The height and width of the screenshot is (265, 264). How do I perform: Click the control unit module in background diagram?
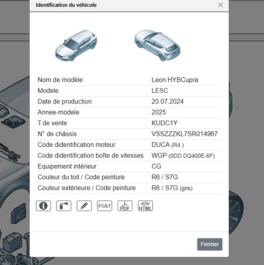coord(18,214)
